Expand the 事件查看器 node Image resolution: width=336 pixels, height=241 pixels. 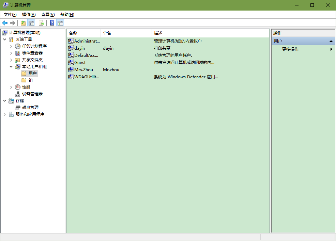(x=11, y=53)
